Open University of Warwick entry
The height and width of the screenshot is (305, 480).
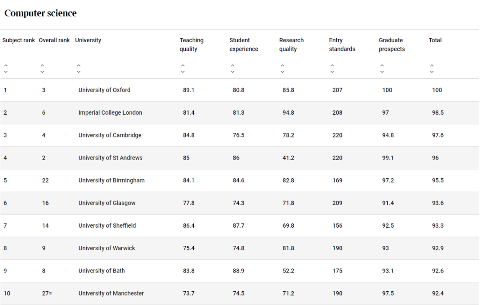(x=107, y=249)
